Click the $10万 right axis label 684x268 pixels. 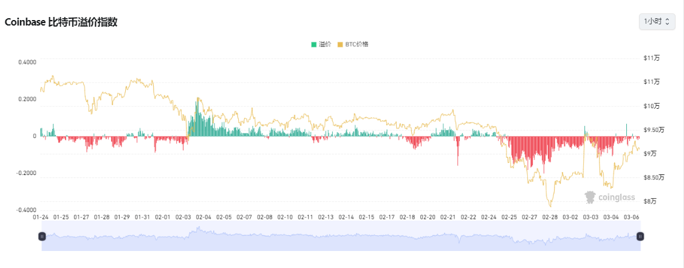(x=652, y=106)
